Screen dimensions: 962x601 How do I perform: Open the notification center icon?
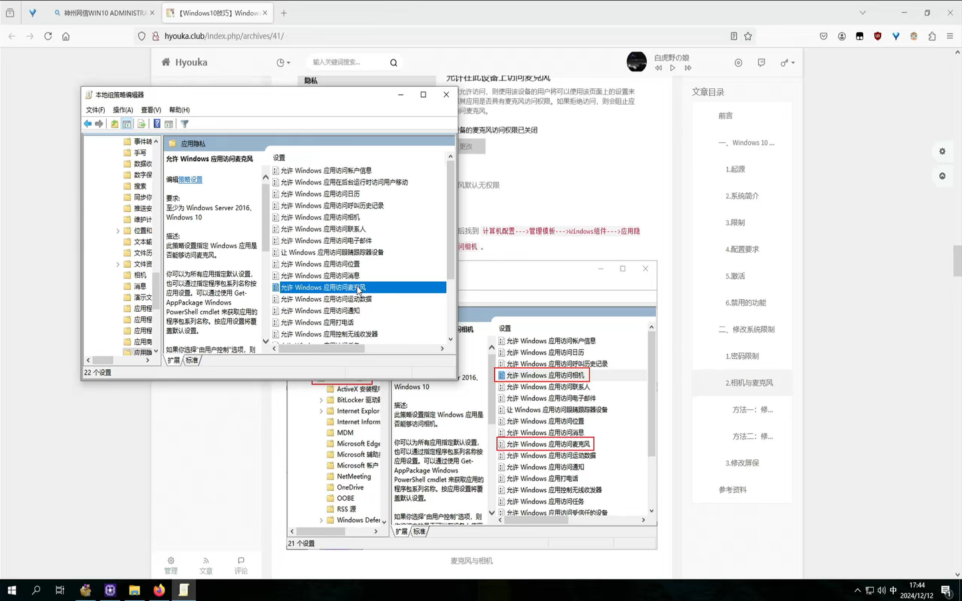coord(946,590)
